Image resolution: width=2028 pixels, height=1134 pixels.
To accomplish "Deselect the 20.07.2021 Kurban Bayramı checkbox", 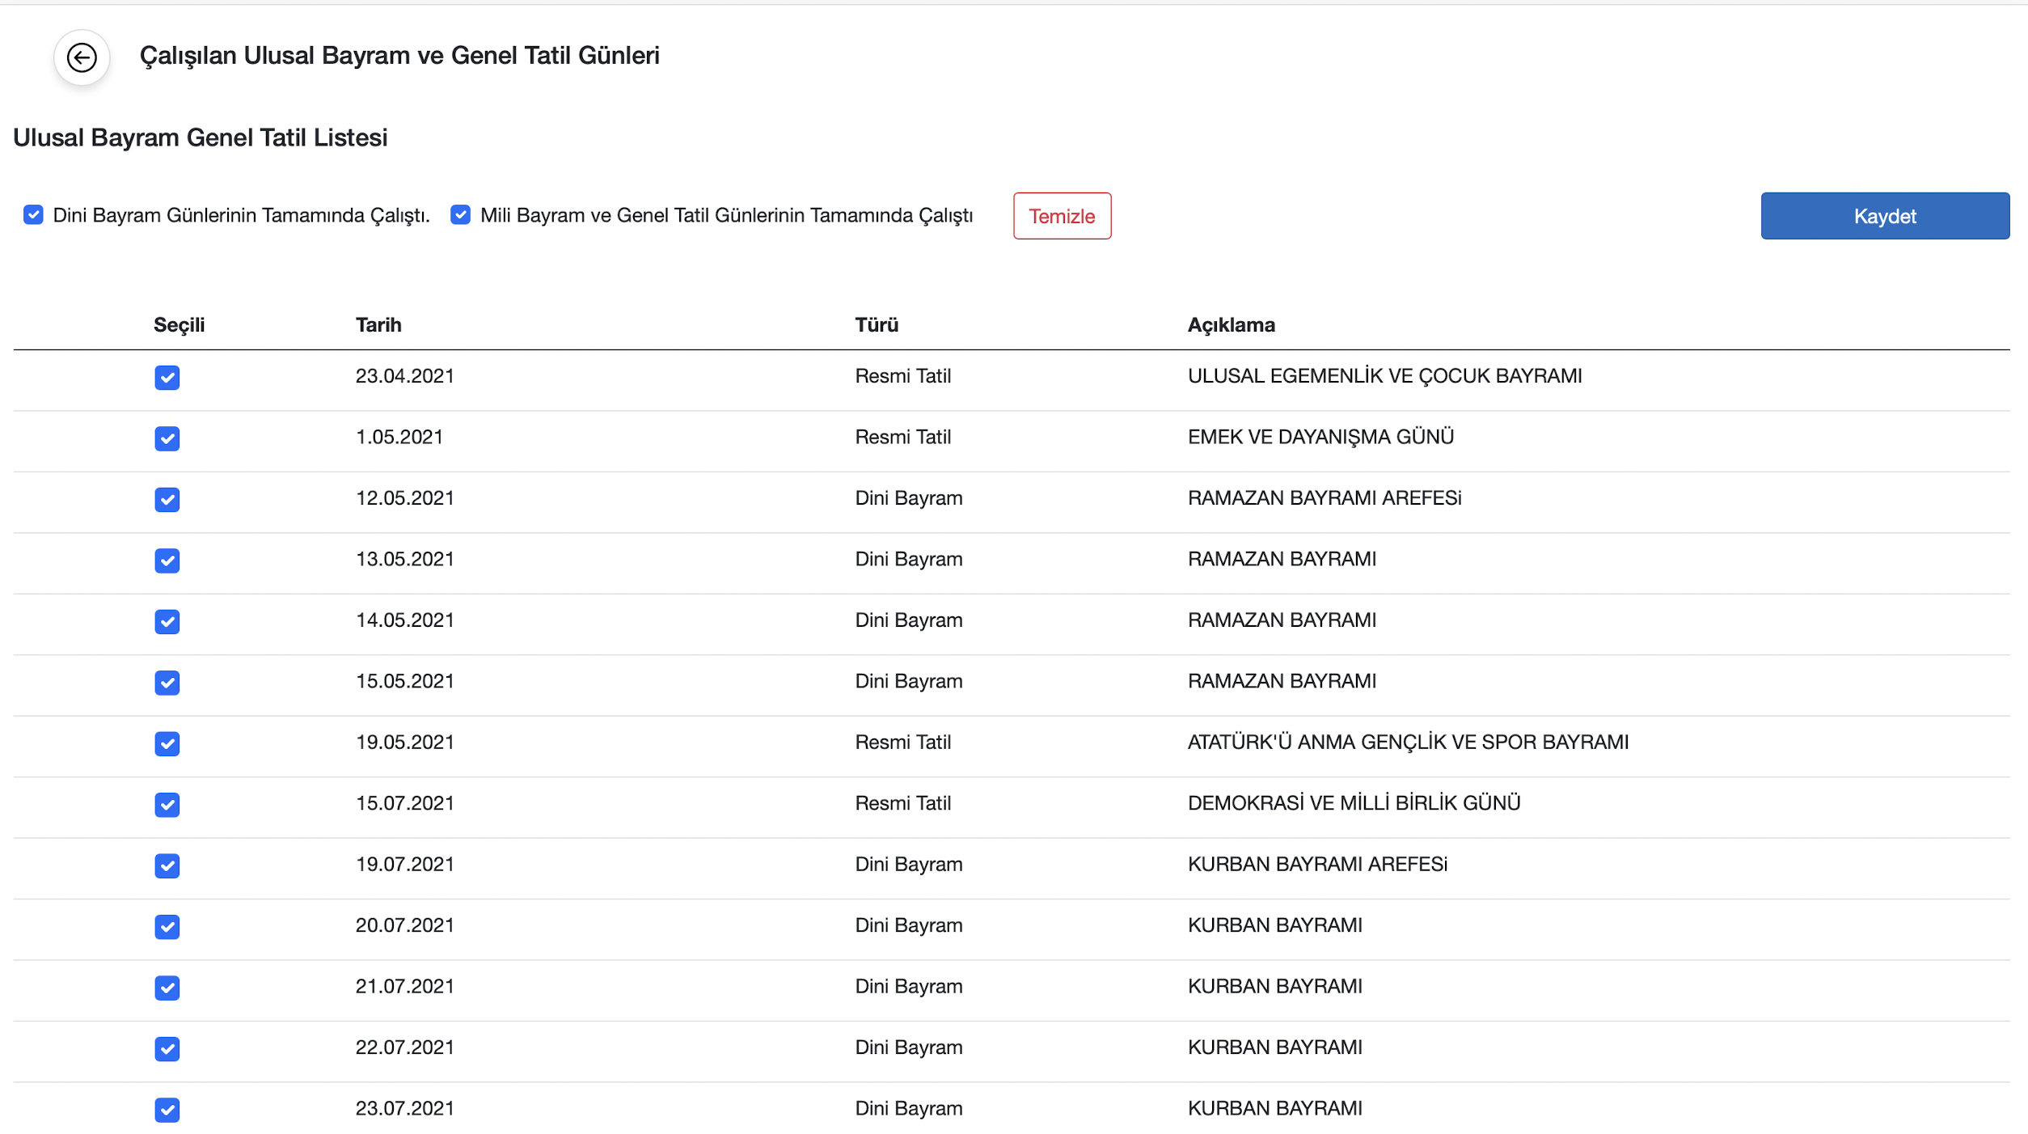I will pos(167,927).
